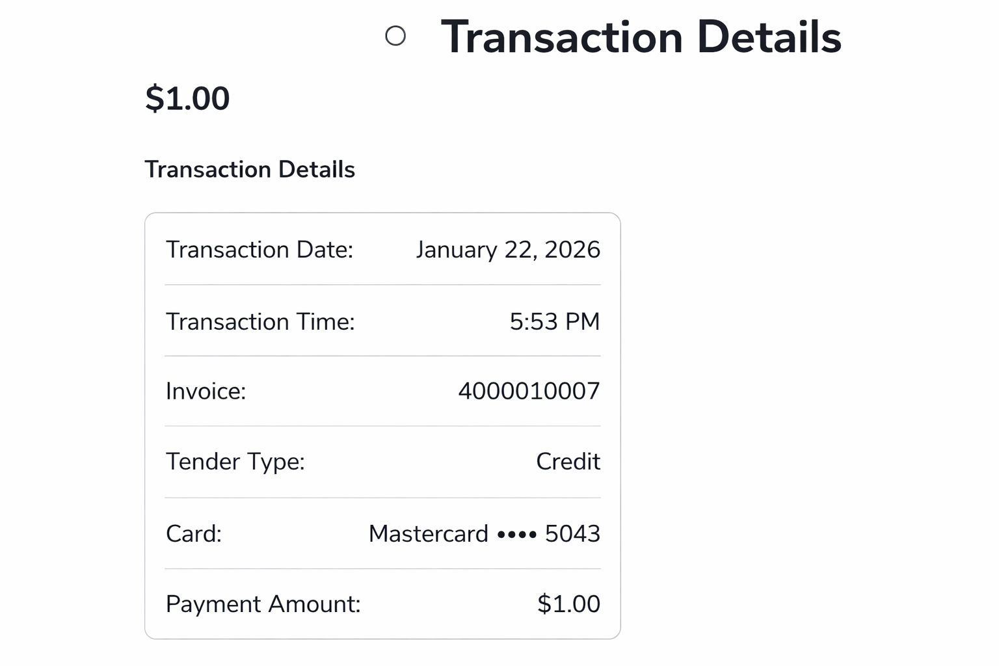Click the month January in the date value

pos(457,250)
